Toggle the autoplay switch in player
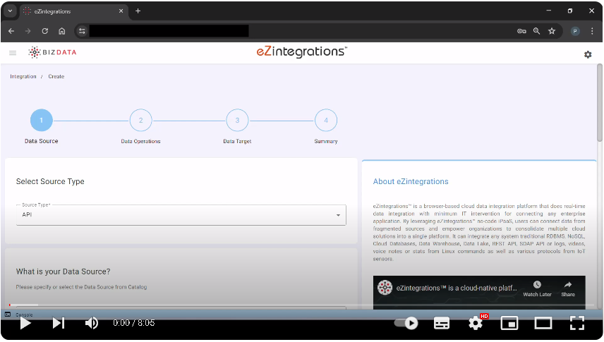 tap(406, 323)
